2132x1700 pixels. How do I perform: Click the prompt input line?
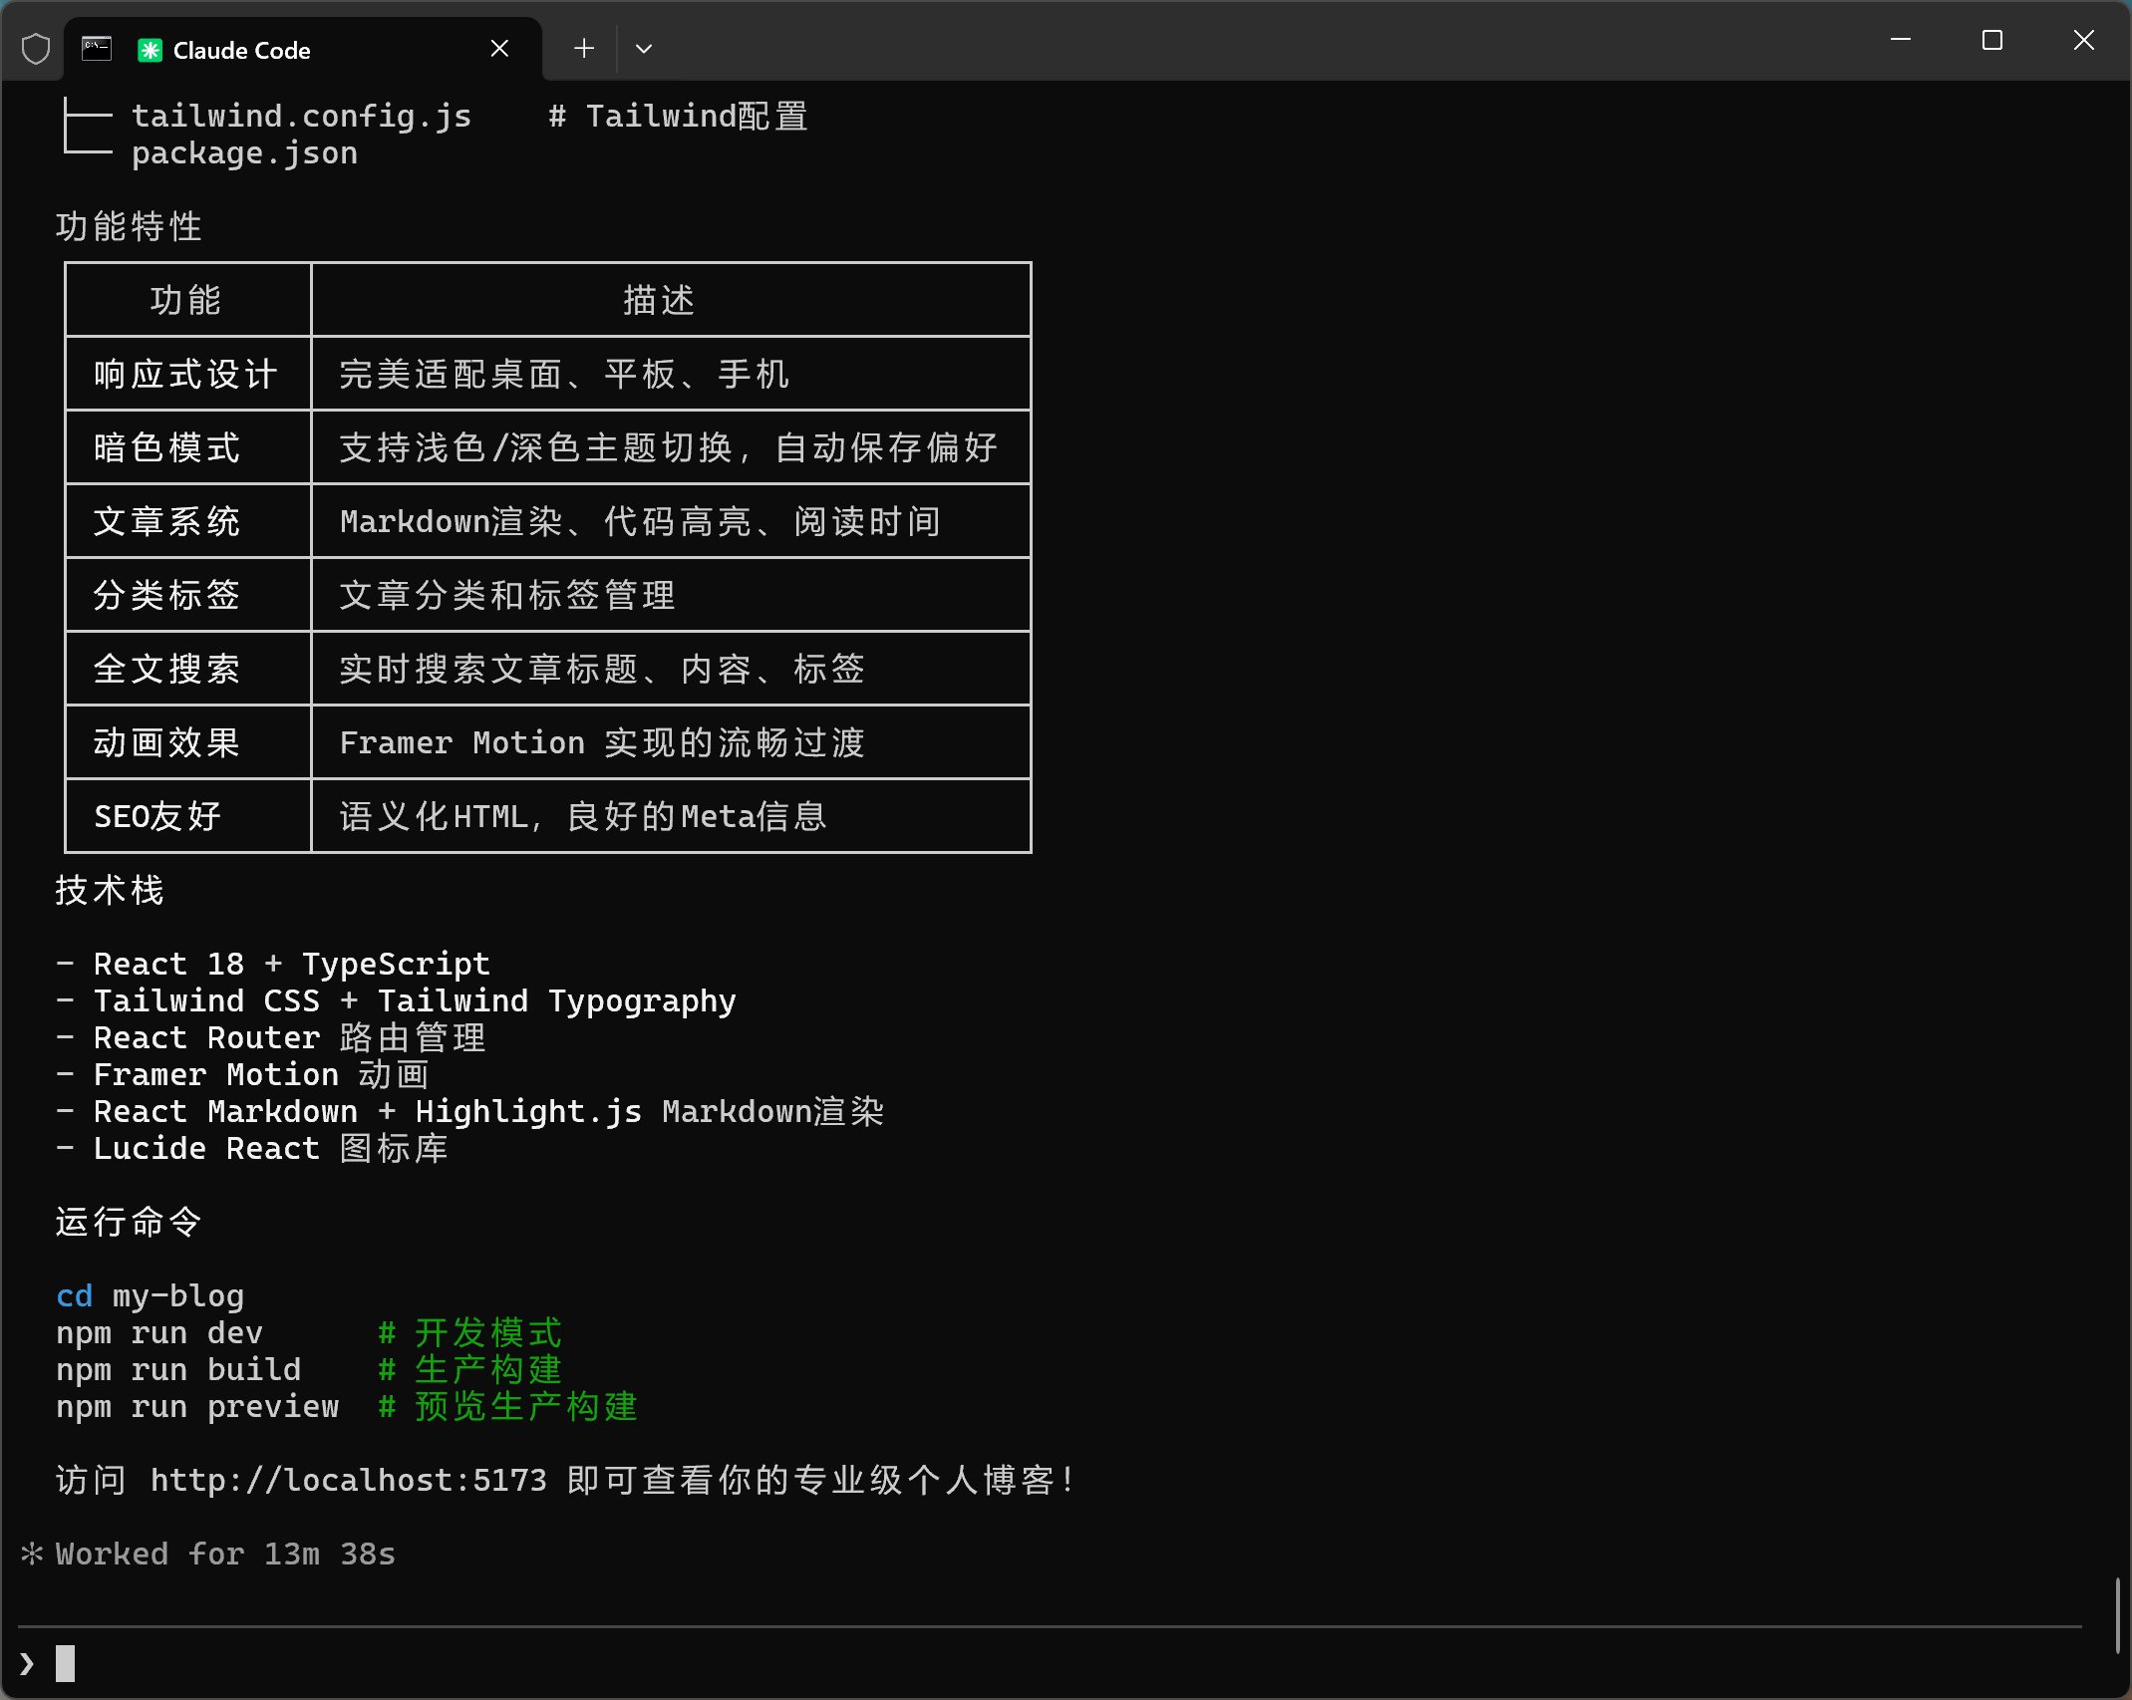click(x=997, y=1663)
